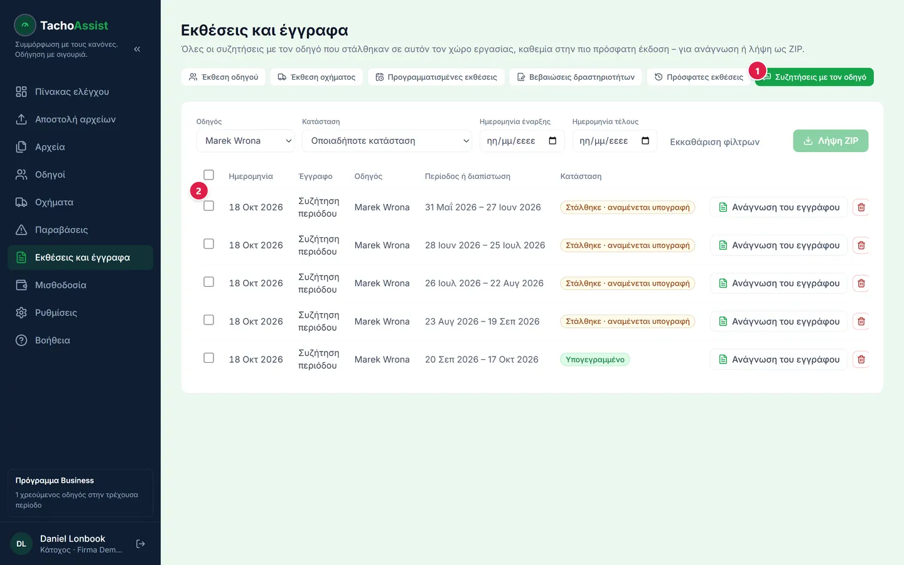This screenshot has width=904, height=565.
Task: Open the Πρόσφατες εκθέσεις tab
Action: (x=699, y=77)
